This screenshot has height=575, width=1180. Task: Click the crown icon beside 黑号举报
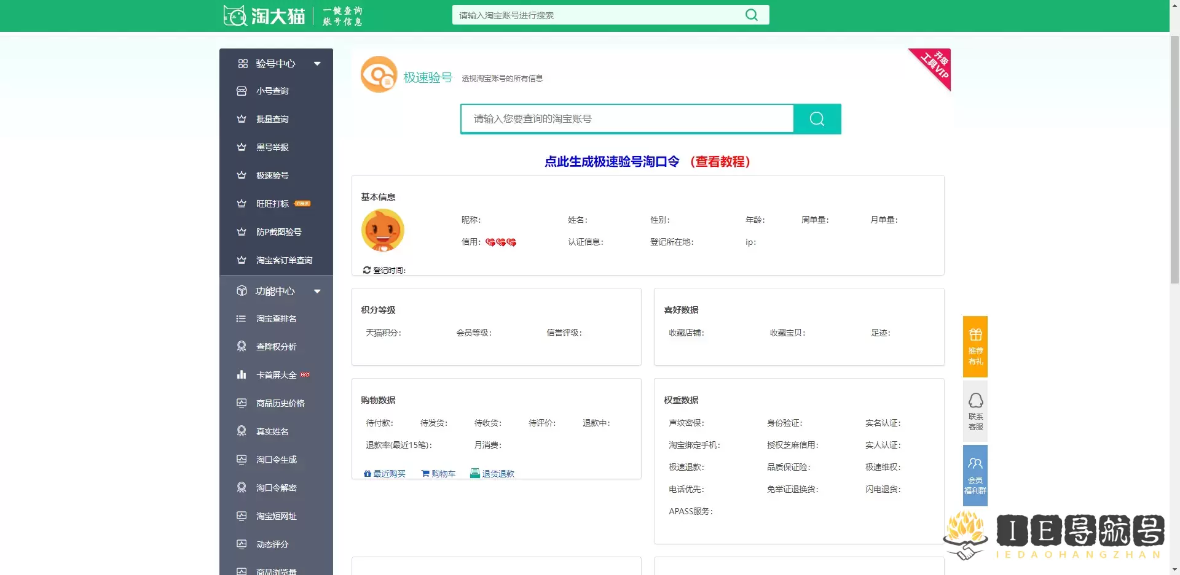tap(242, 147)
